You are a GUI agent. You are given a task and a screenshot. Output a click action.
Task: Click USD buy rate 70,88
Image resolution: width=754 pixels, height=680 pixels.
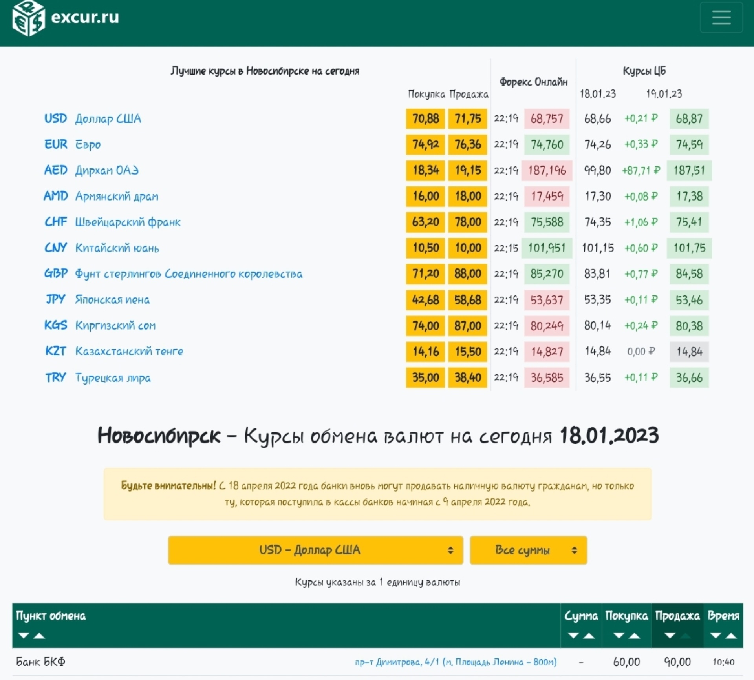(x=425, y=118)
